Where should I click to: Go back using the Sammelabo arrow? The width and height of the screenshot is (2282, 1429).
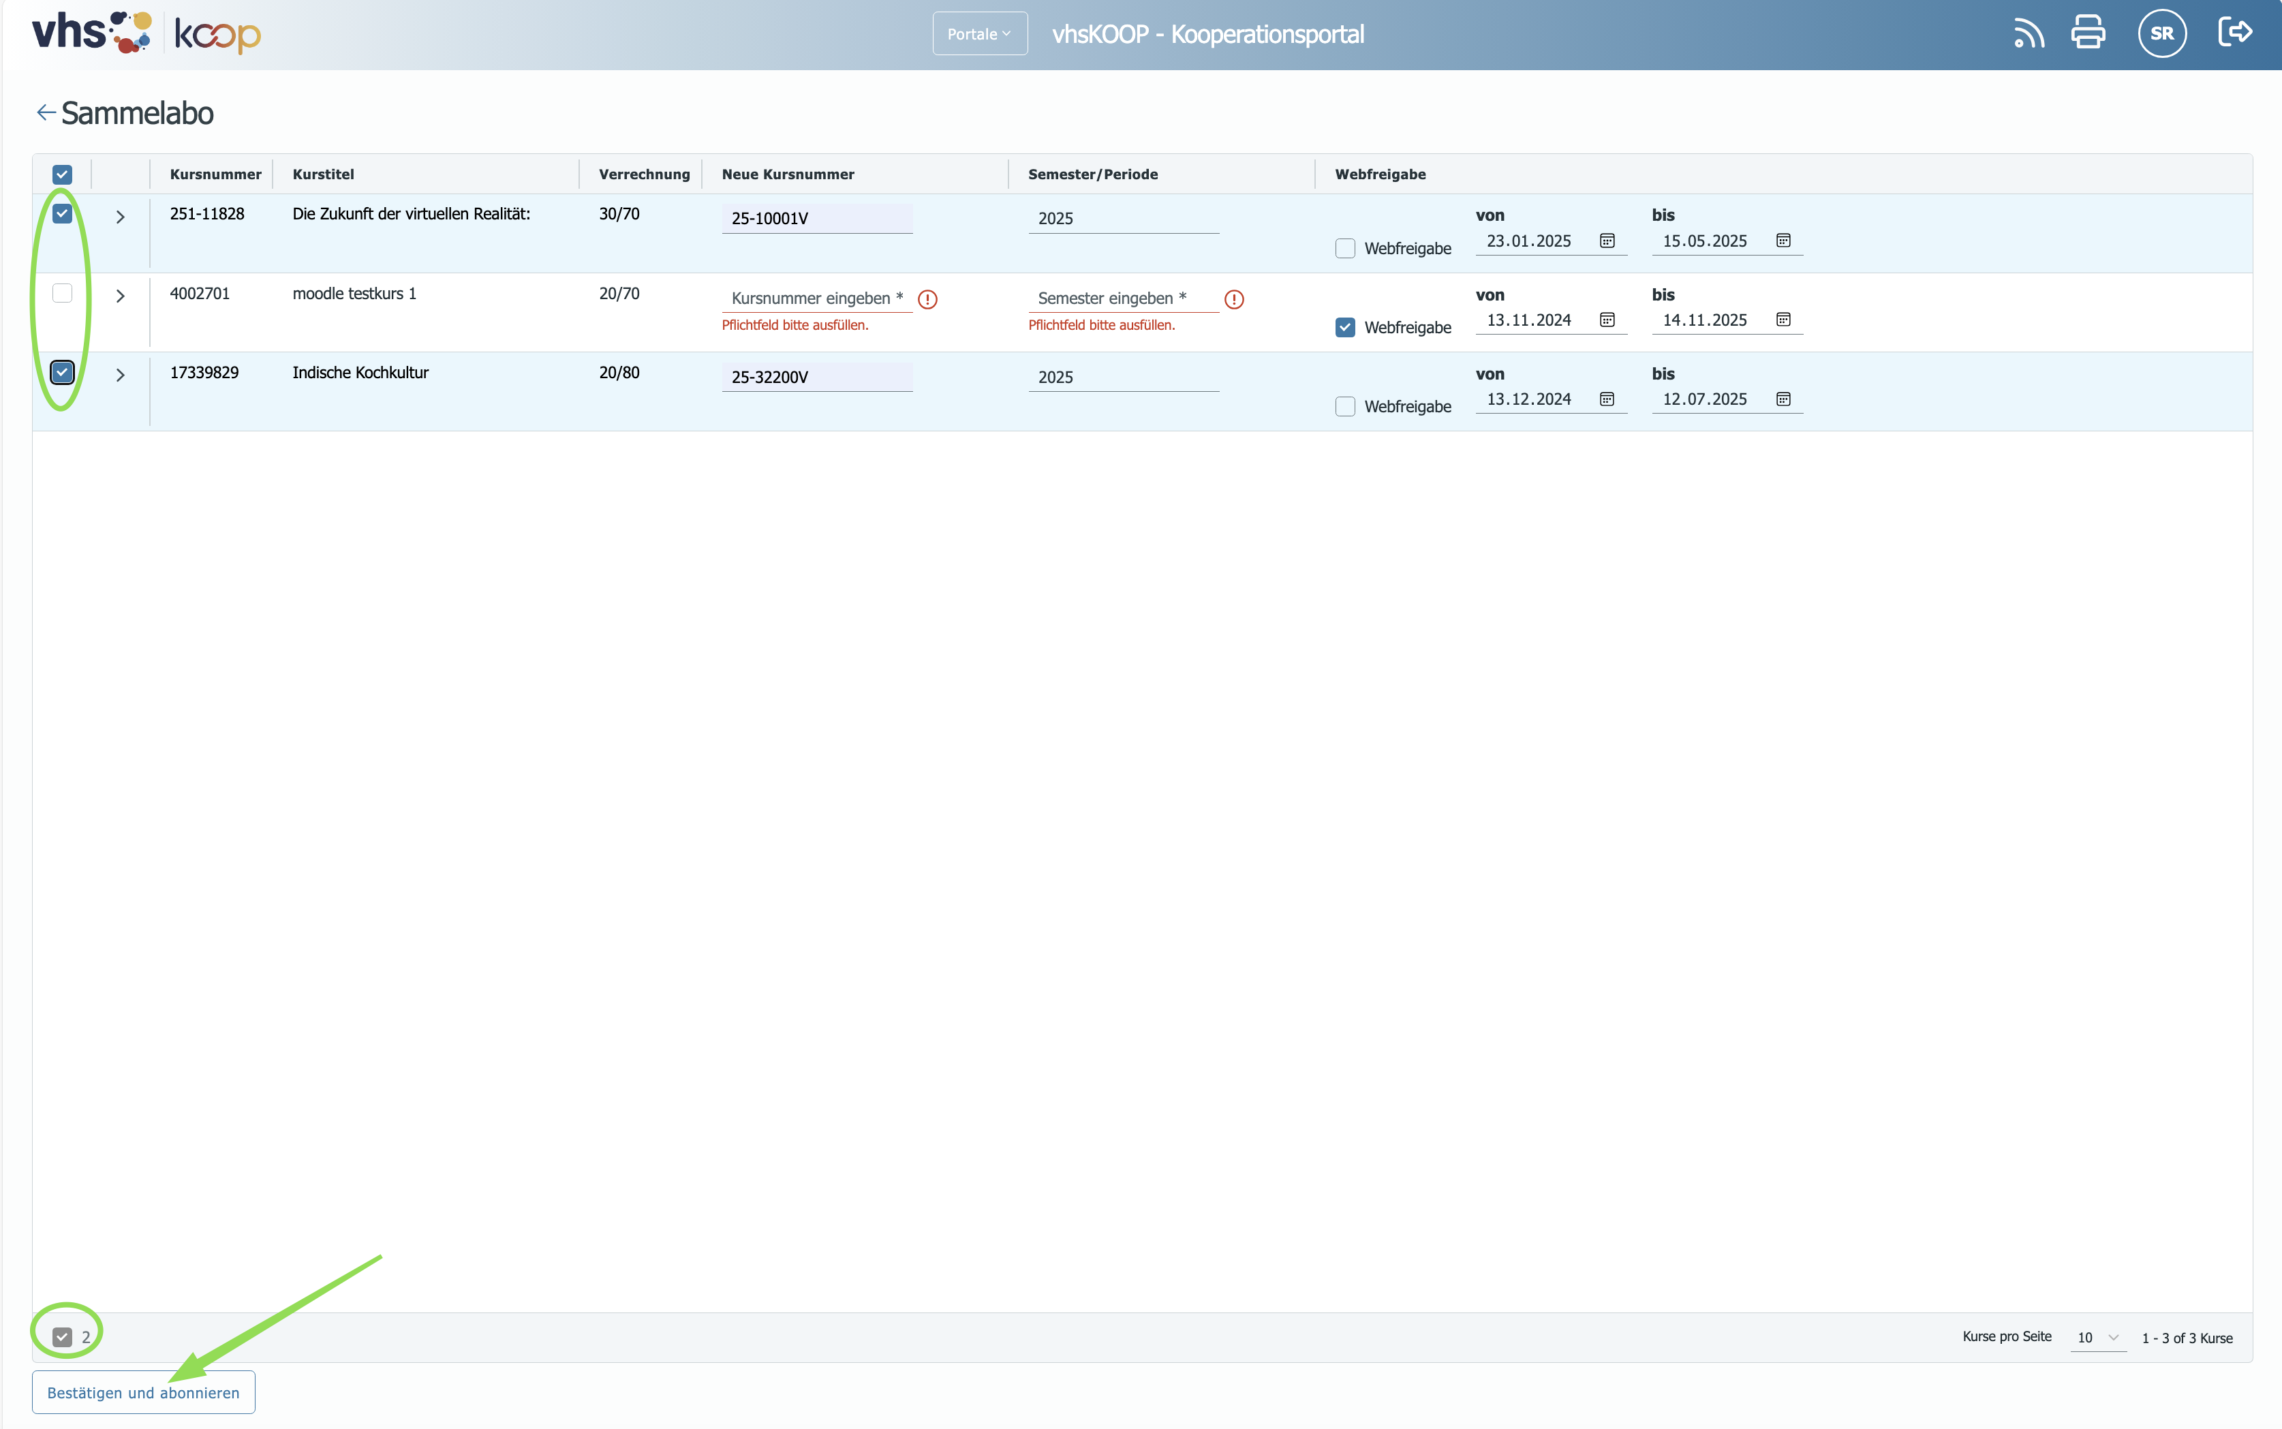click(46, 112)
